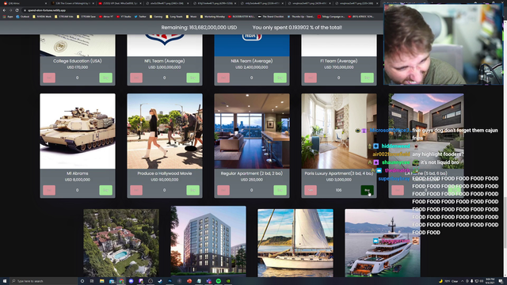507x285 pixels.
Task: Open the YT Studio bookmark
Action: pos(124,17)
